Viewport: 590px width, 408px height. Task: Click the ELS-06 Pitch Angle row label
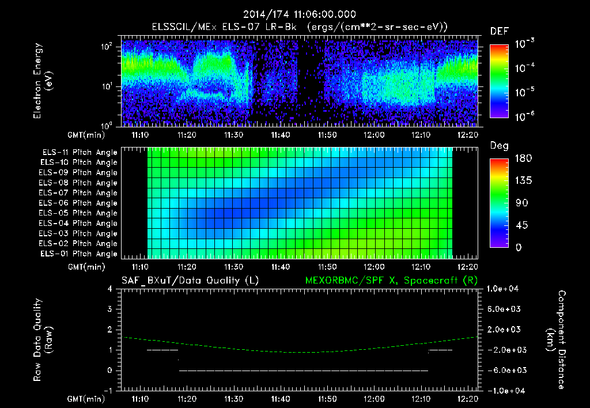pyautogui.click(x=78, y=203)
